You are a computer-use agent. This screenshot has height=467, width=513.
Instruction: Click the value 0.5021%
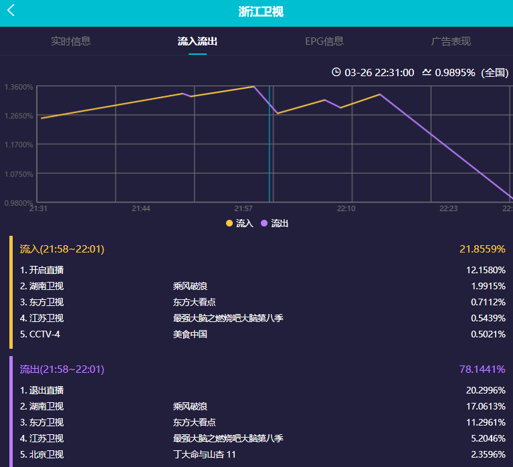[x=488, y=334]
